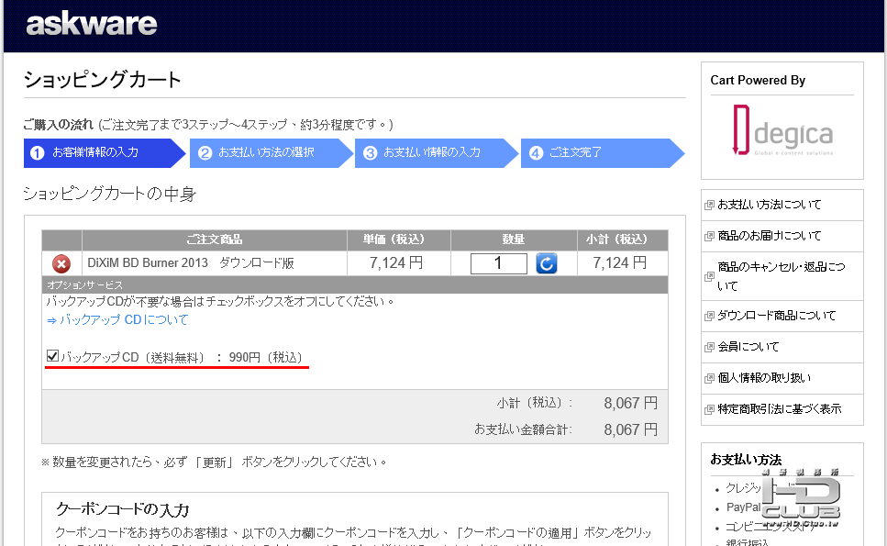
Task: Open 特定商取引法に基づく表示 sidebar link
Action: coord(780,408)
